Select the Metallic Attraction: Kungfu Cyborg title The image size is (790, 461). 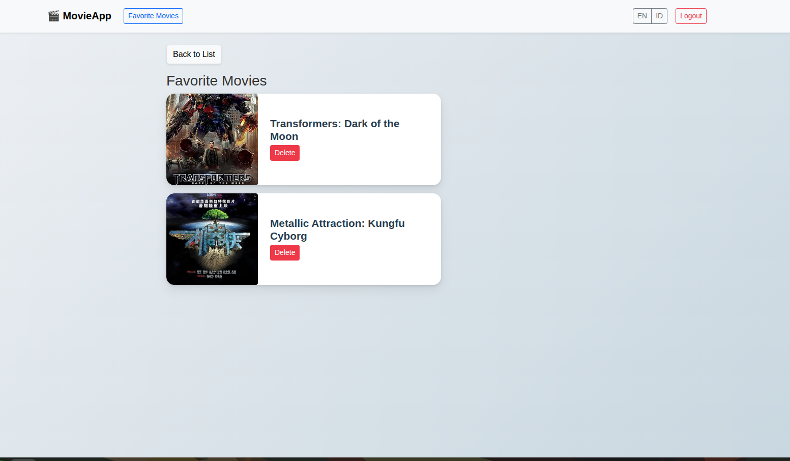(337, 229)
